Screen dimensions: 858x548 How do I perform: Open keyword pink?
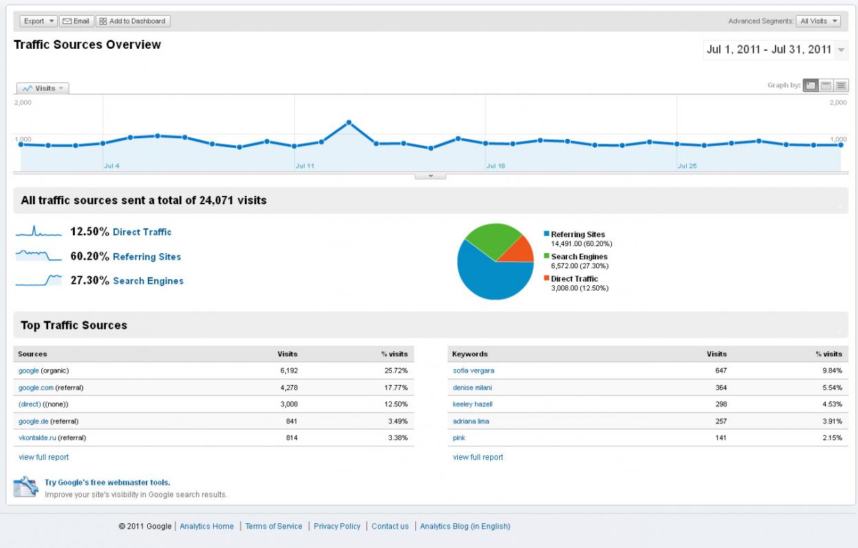[x=459, y=438]
